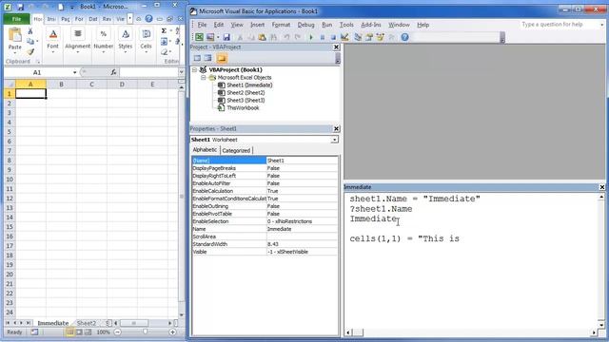Click zoom in plus button
Viewport: 609px width, 342px height.
pyautogui.click(x=172, y=332)
